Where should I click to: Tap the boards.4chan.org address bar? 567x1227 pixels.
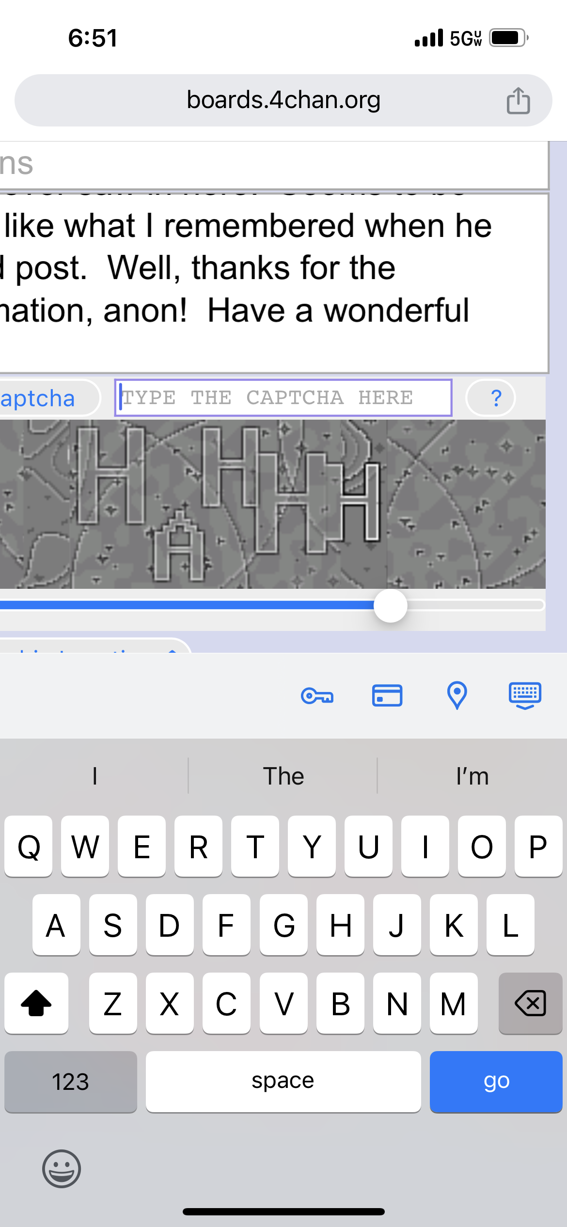pyautogui.click(x=283, y=100)
